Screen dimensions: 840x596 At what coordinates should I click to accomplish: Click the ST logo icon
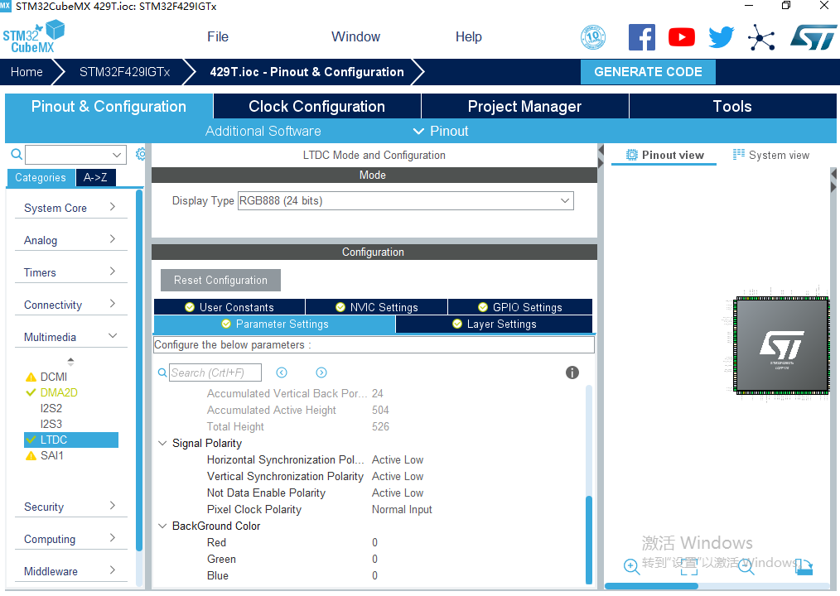(x=813, y=37)
